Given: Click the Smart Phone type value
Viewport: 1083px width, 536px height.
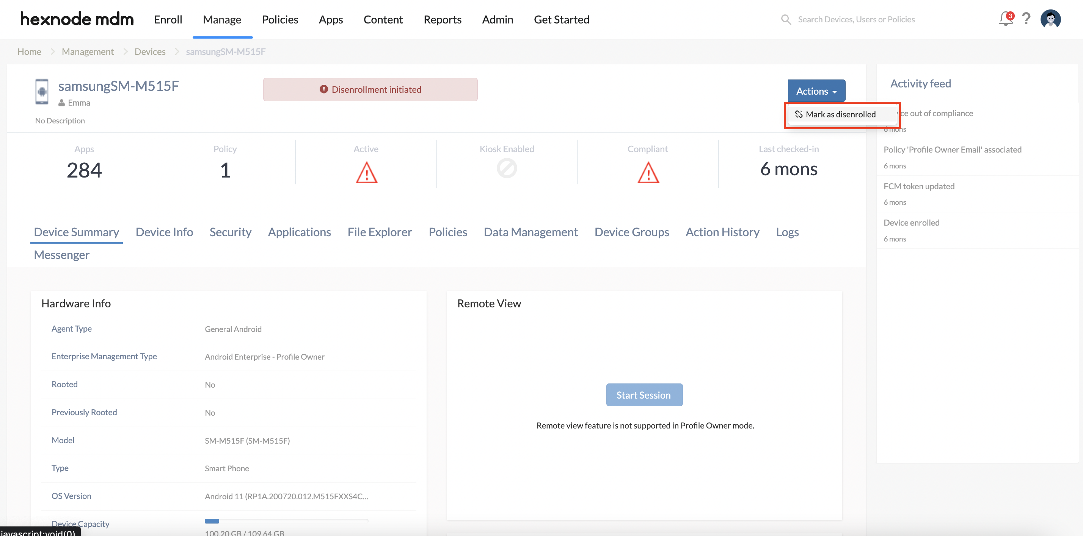Looking at the screenshot, I should click(227, 468).
